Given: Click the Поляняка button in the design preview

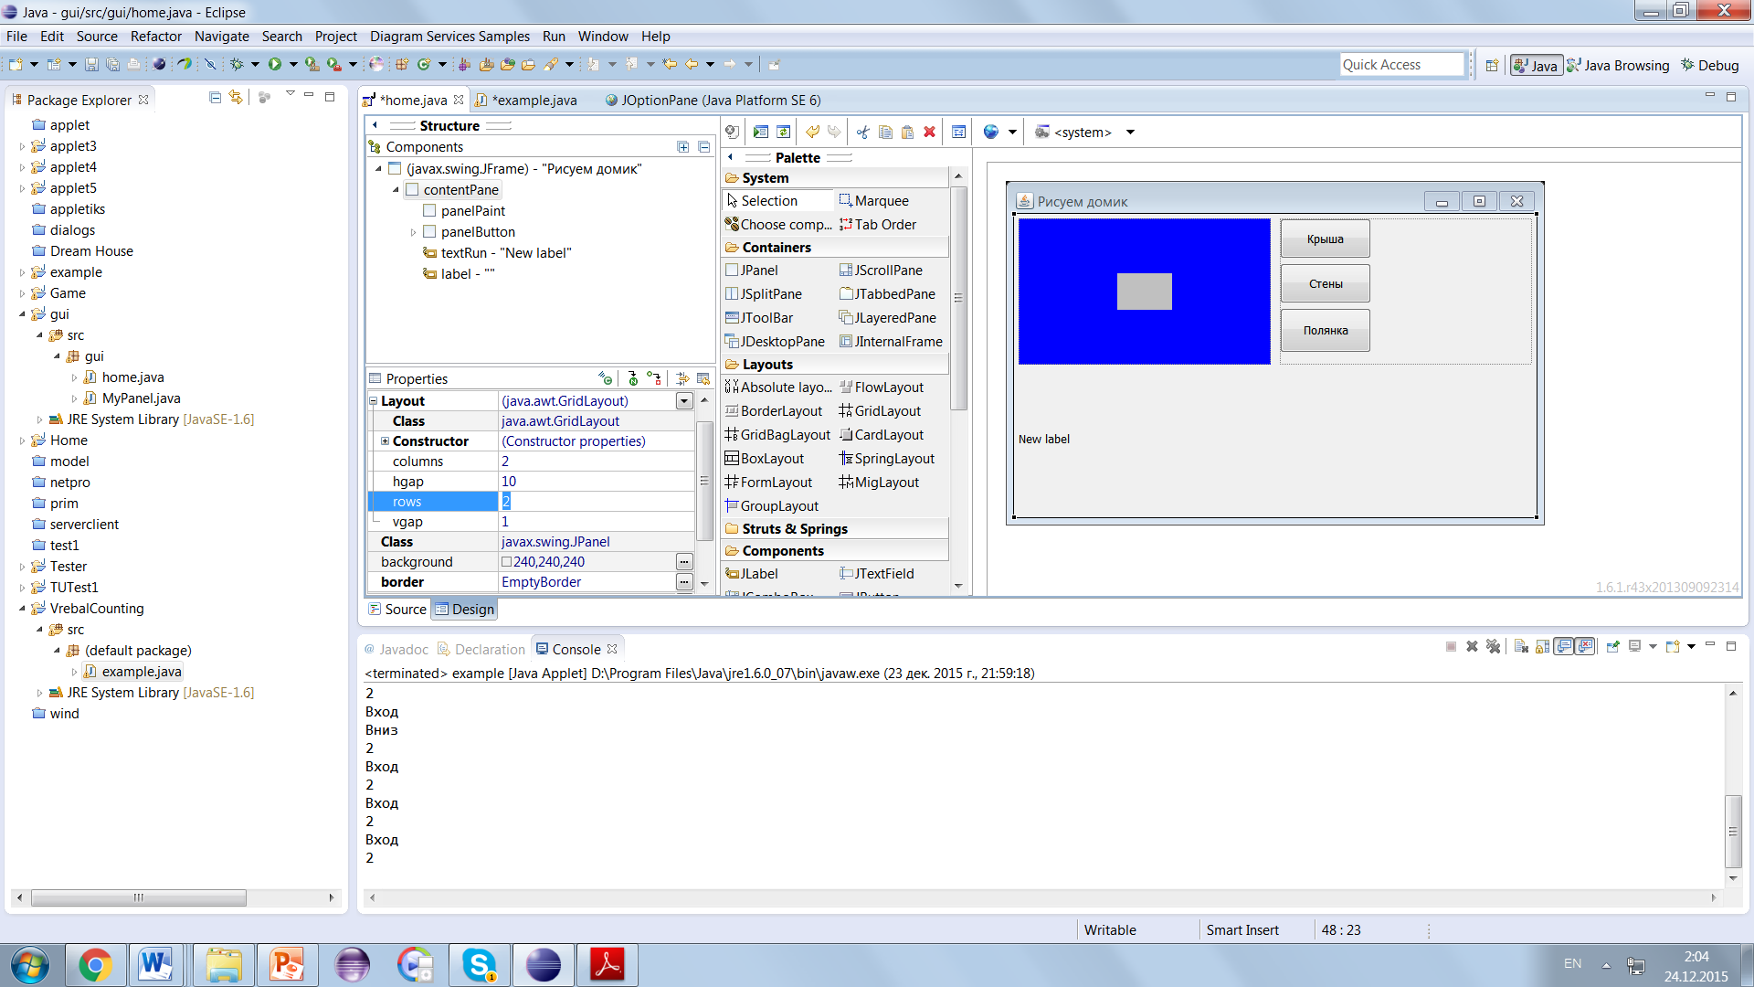Looking at the screenshot, I should pos(1325,330).
